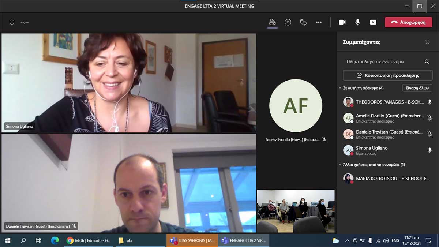Viewport: 439px width, 247px height.
Task: Collapse Άλλοι χρήστες από τη συνομιλία section
Action: 340,165
